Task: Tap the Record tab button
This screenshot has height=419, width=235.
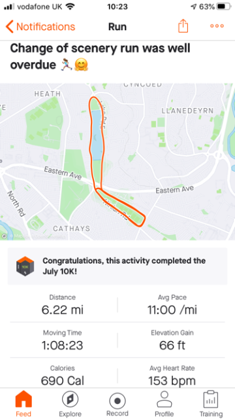Action: pyautogui.click(x=117, y=404)
